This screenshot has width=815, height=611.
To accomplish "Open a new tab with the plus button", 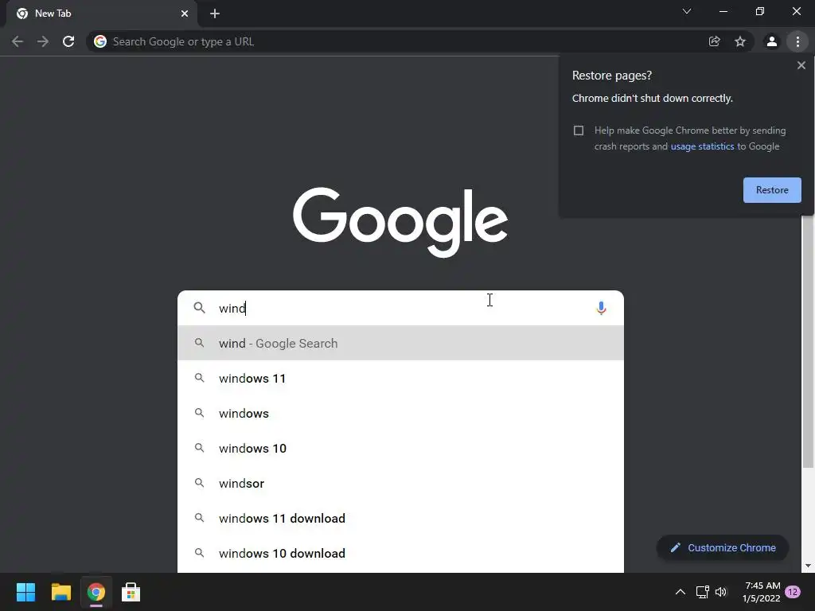I will coord(215,14).
